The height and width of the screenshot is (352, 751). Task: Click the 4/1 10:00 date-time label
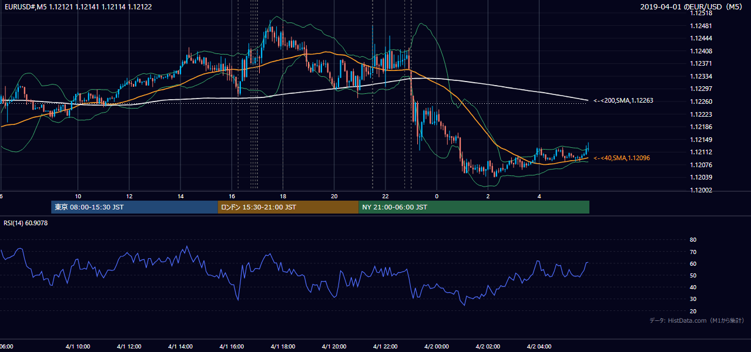point(78,347)
